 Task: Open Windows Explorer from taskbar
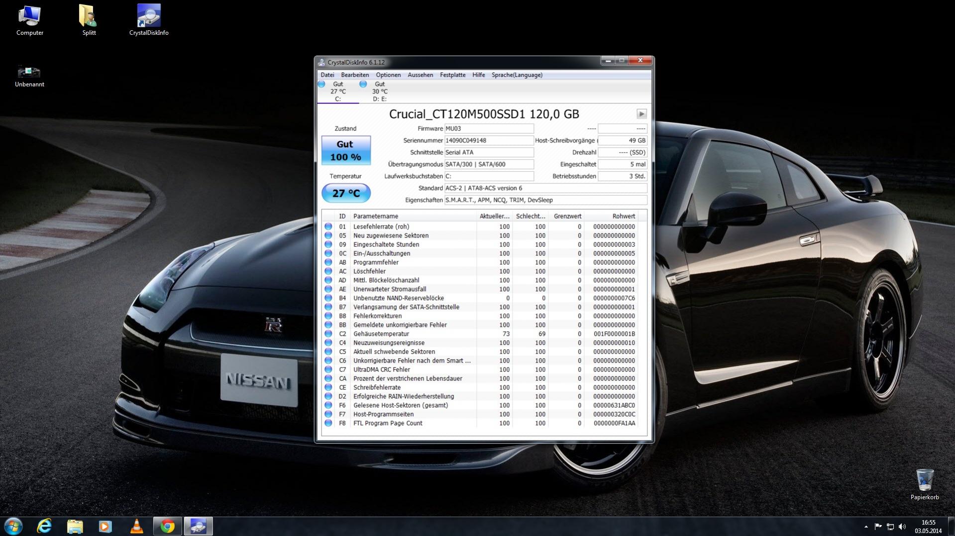(75, 526)
